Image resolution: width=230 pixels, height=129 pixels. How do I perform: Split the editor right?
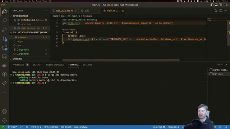tap(221, 11)
